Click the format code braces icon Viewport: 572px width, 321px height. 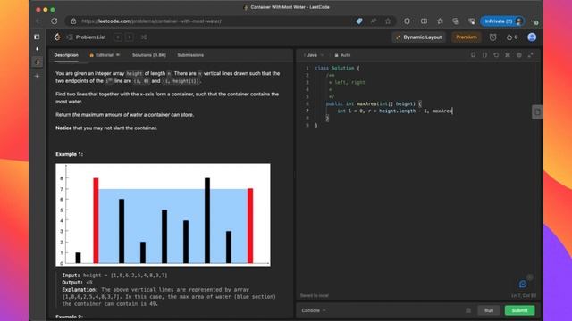coord(484,55)
